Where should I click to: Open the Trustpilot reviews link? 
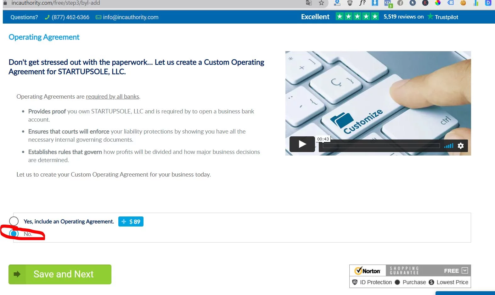pos(443,17)
